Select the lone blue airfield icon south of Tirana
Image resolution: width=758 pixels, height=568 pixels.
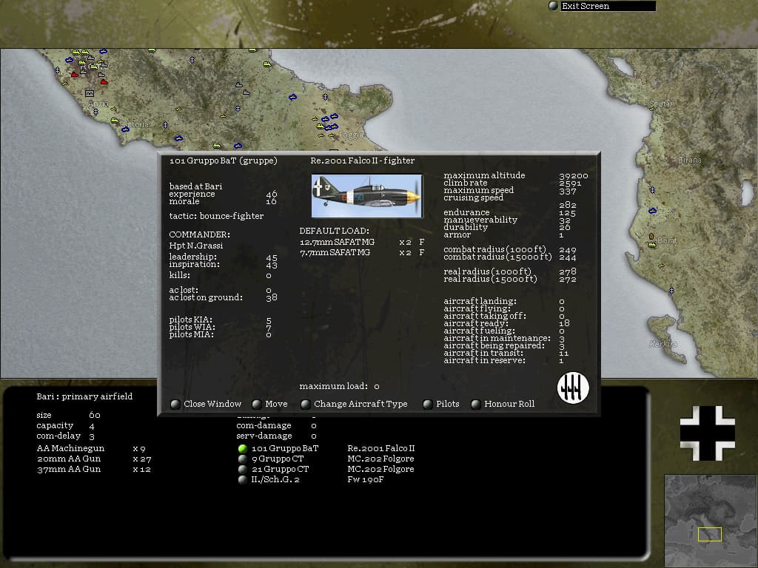pyautogui.click(x=653, y=211)
